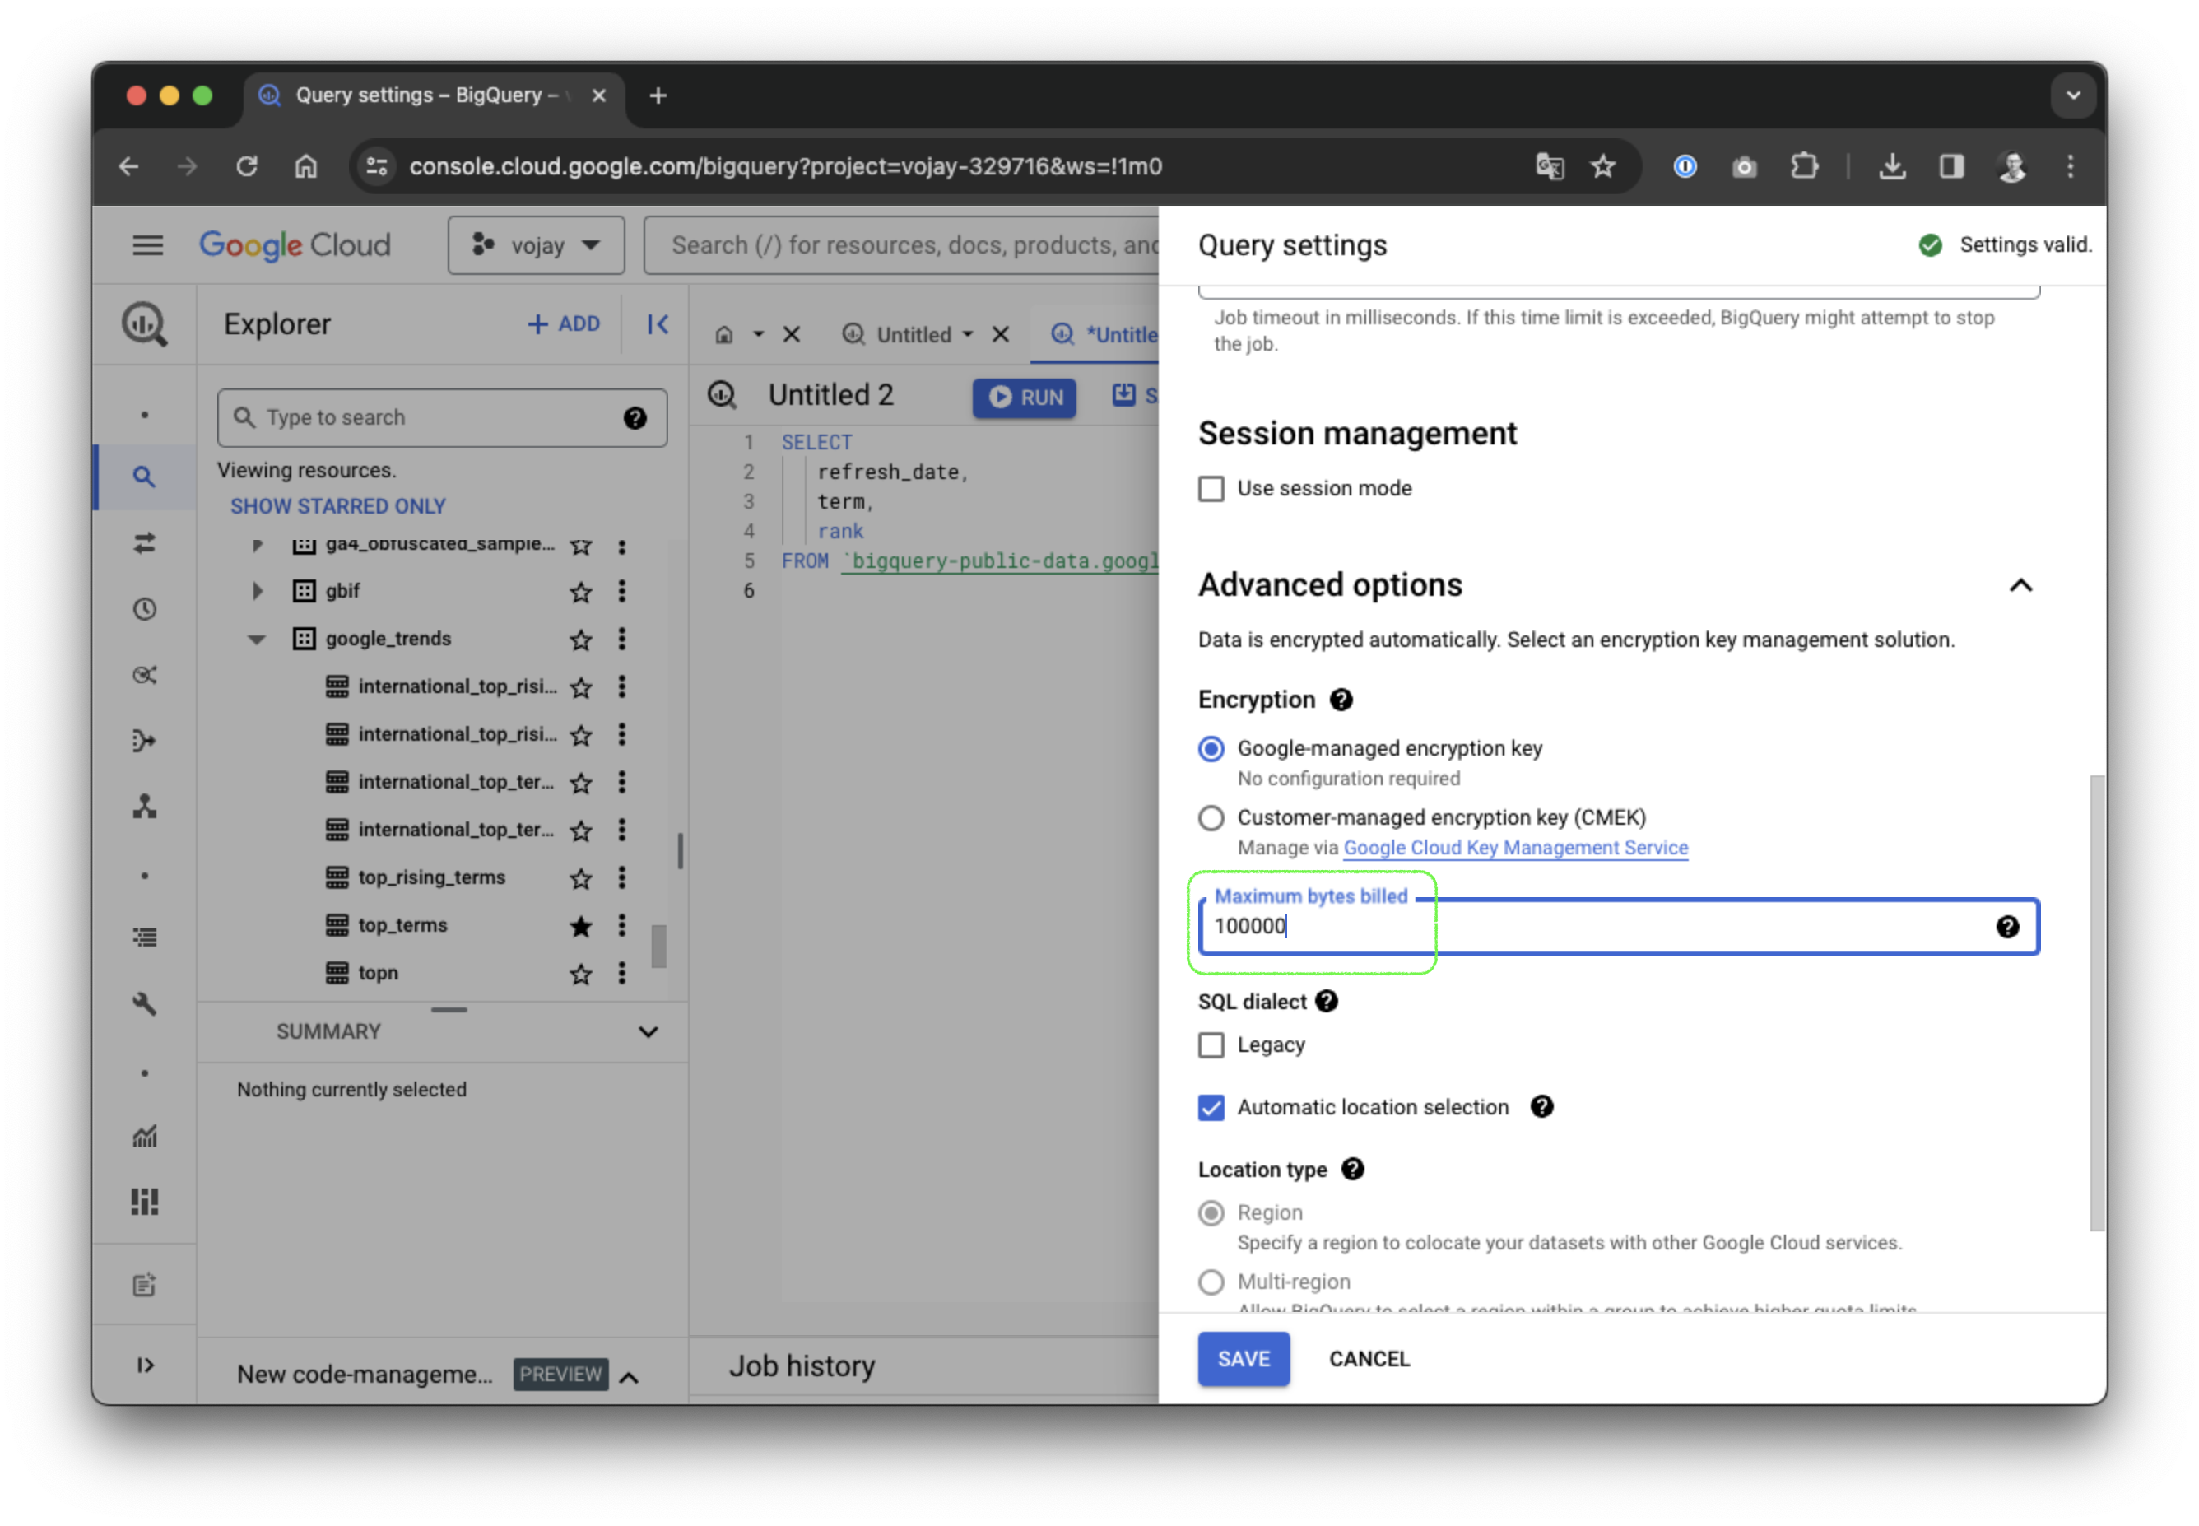This screenshot has height=1526, width=2199.
Task: Open the hamburger navigation menu
Action: pos(148,244)
